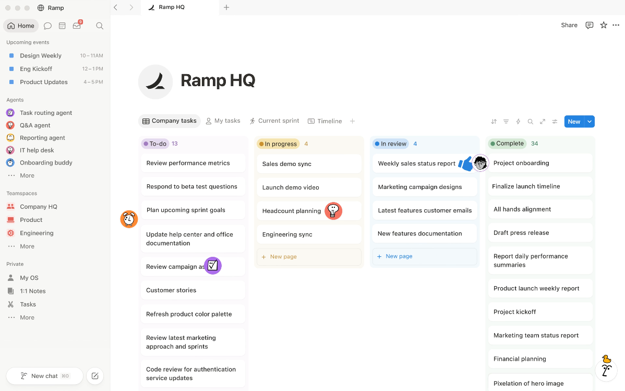Select the Ramp HQ browser tab
The height and width of the screenshot is (391, 625).
[180, 7]
